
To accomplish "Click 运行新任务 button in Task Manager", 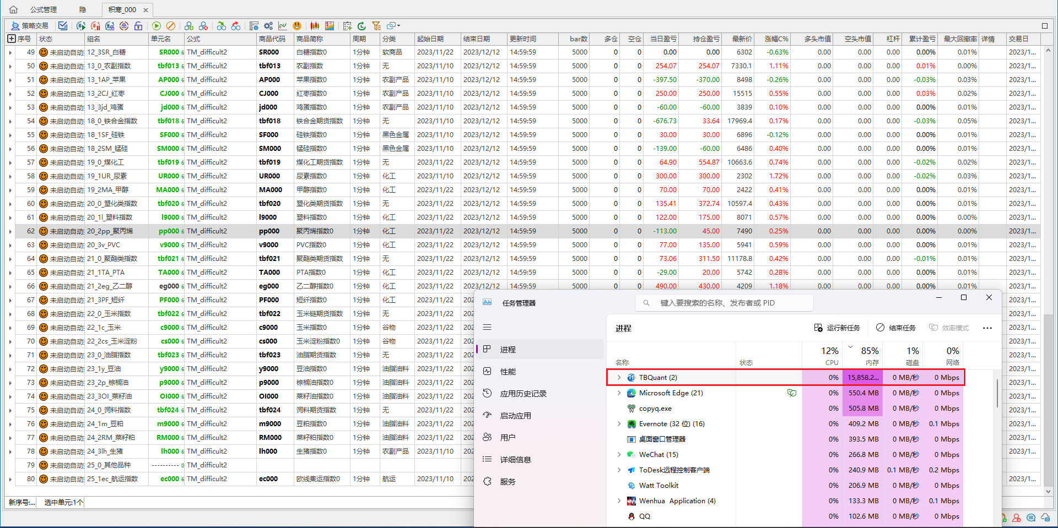I will (x=837, y=328).
